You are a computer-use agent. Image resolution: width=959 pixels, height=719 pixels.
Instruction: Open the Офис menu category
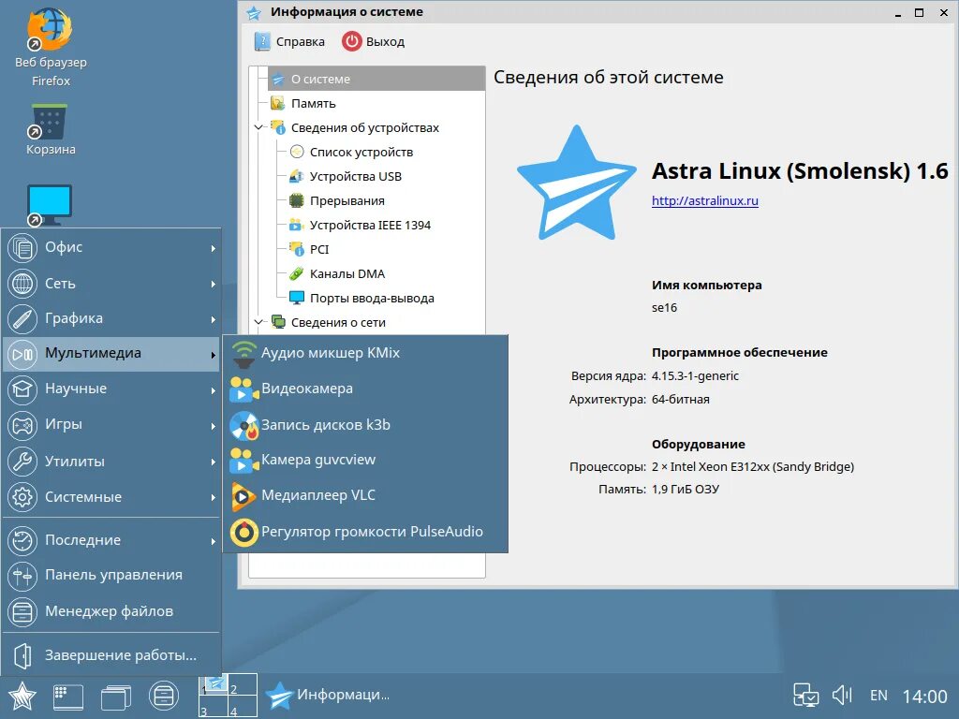(111, 247)
